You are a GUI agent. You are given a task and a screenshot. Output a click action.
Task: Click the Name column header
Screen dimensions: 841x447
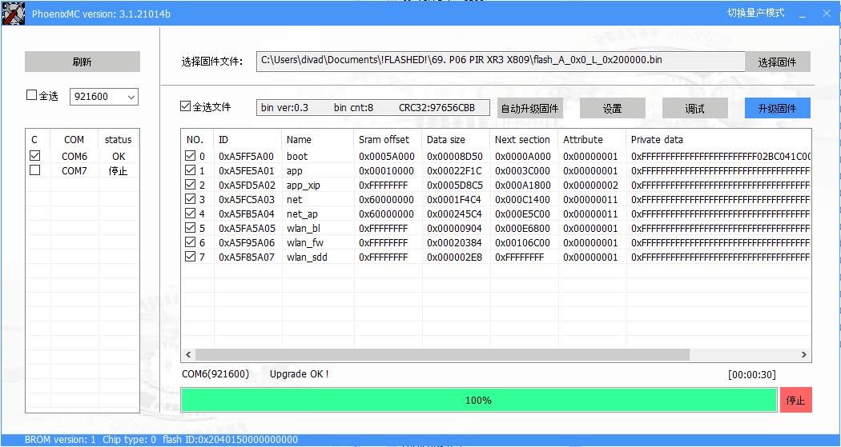(317, 140)
